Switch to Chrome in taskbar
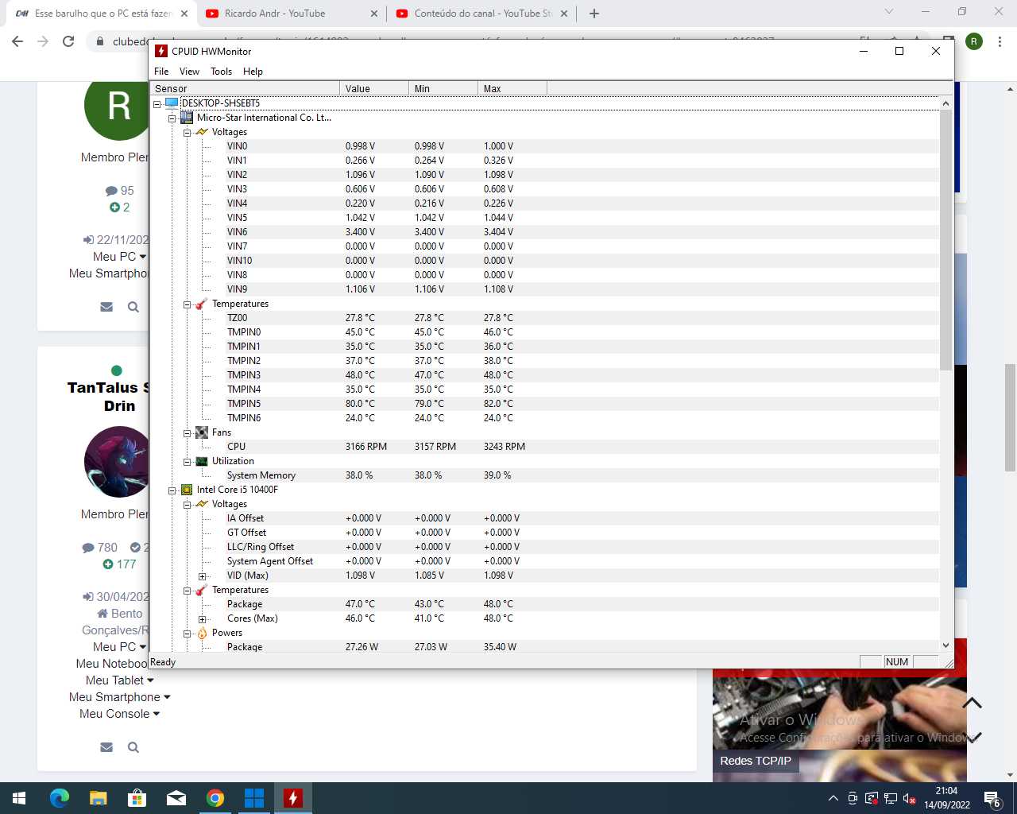Screen dimensions: 1017x814 pyautogui.click(x=215, y=798)
